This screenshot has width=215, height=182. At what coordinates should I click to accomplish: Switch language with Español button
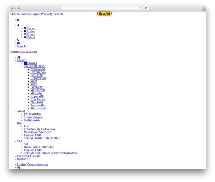[104, 14]
